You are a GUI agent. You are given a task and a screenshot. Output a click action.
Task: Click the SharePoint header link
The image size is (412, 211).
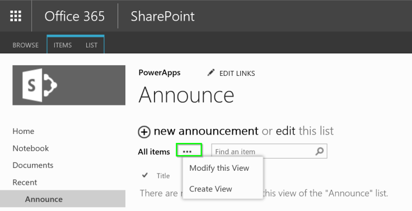pos(163,16)
